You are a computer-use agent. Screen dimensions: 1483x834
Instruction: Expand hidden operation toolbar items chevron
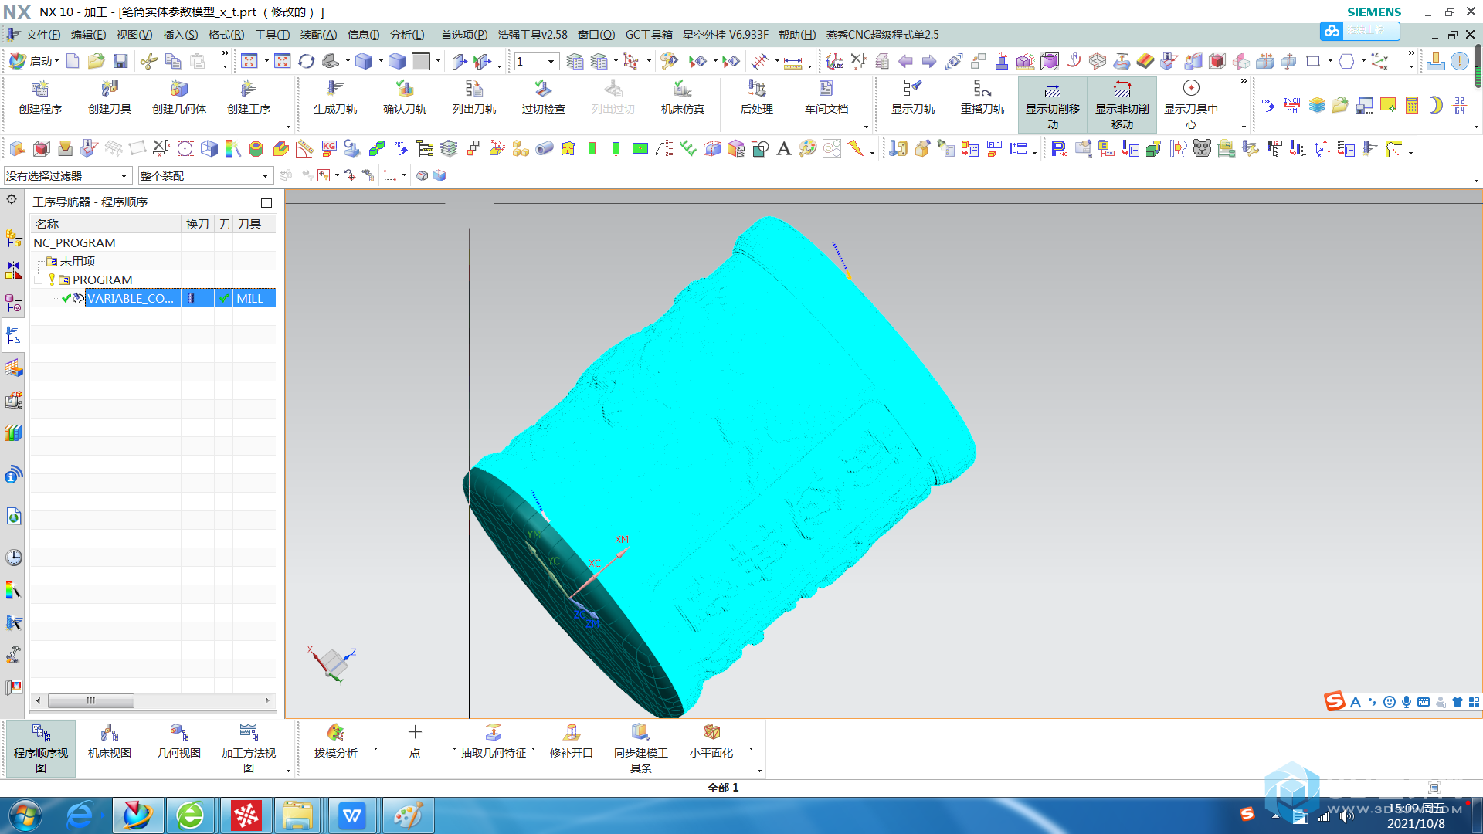click(1244, 81)
